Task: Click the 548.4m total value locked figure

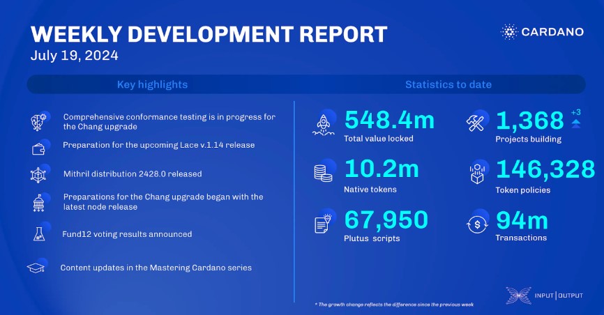Action: click(x=390, y=121)
